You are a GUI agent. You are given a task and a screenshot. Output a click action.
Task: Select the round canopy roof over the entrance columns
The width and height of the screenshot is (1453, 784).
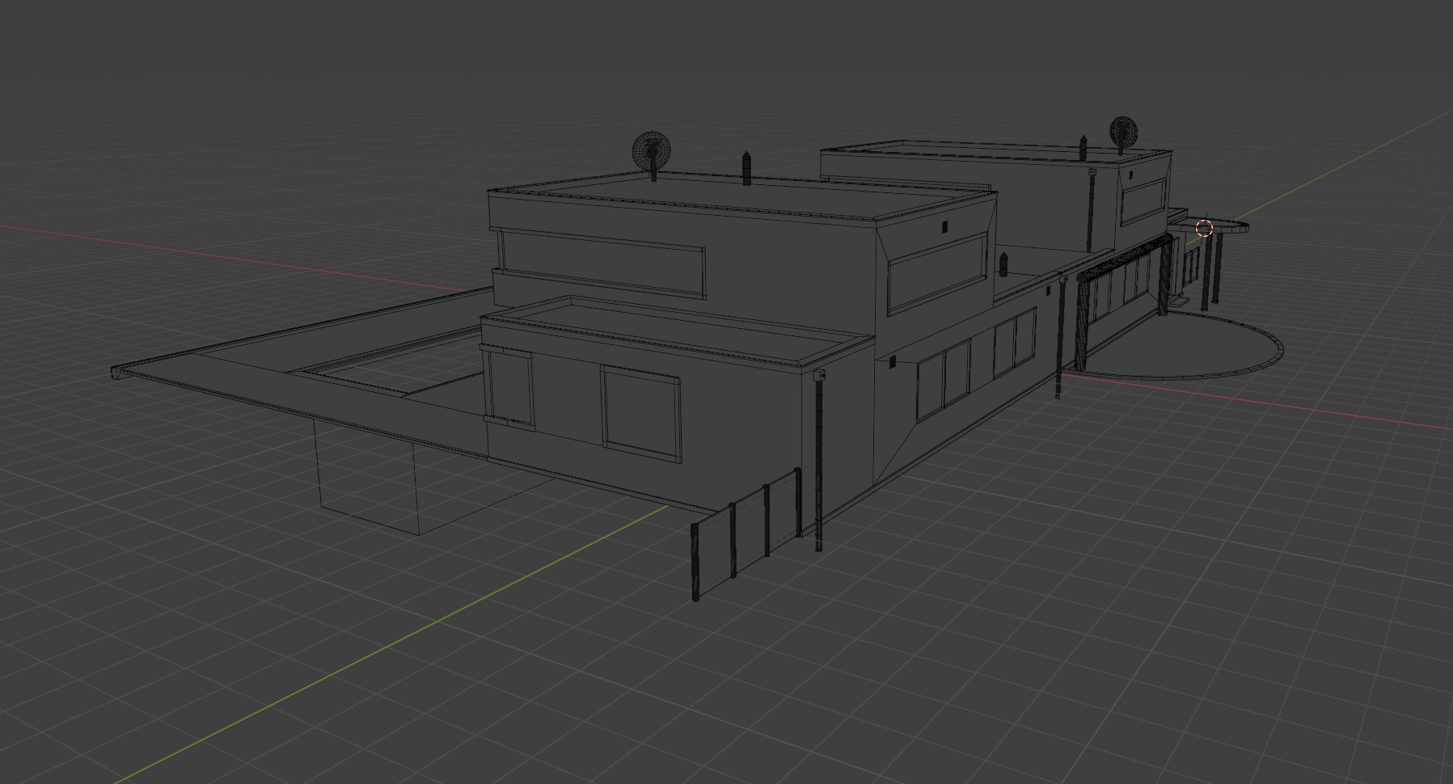(x=1210, y=226)
